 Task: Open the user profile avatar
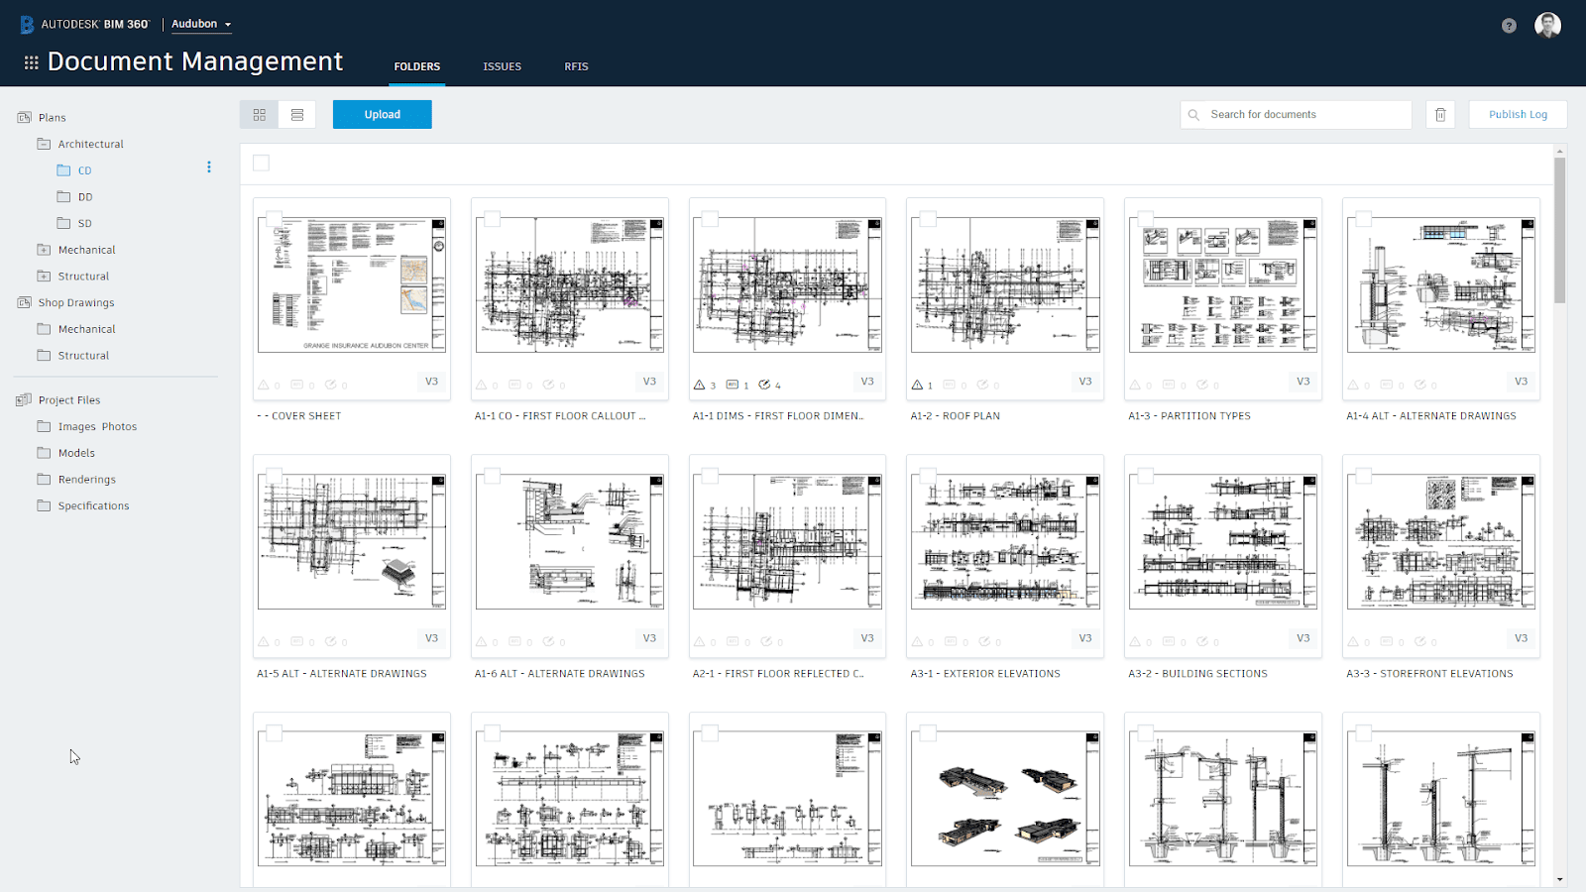pos(1546,25)
